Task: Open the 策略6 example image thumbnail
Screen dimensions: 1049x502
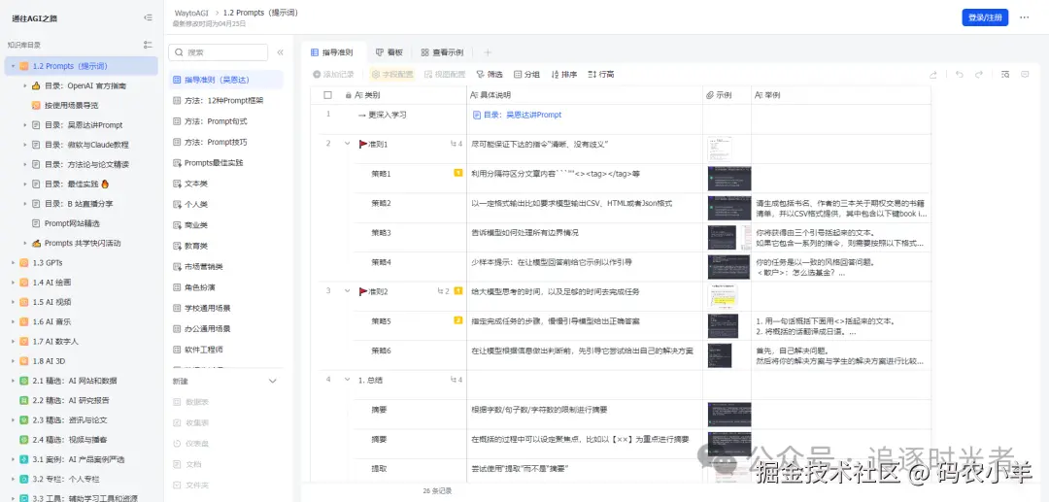Action: point(720,355)
